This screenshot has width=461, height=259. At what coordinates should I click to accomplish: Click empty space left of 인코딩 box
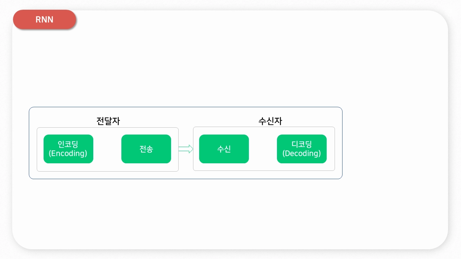40,149
